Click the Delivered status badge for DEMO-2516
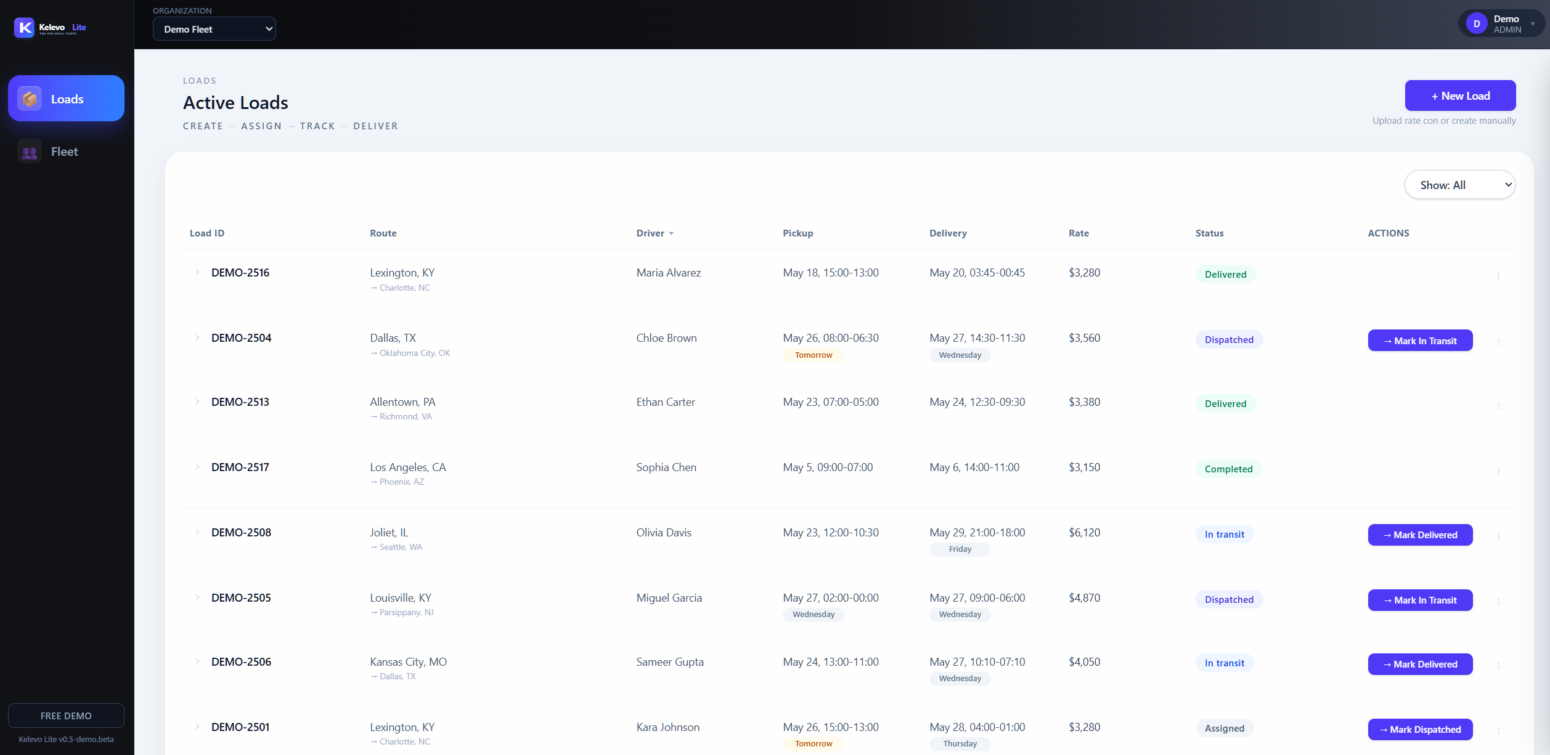Image resolution: width=1550 pixels, height=755 pixels. pos(1225,275)
